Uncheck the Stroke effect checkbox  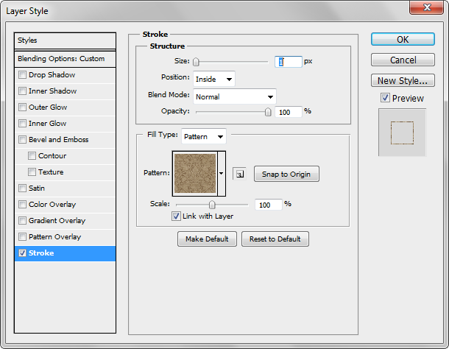pos(23,253)
